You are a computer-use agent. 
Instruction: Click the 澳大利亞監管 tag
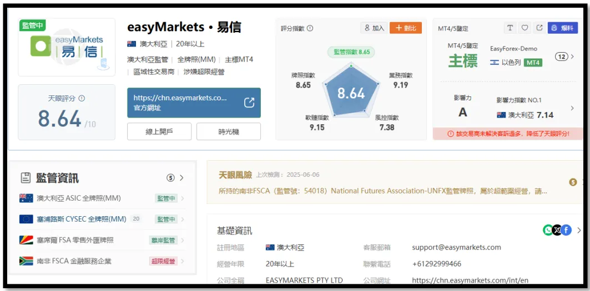148,59
